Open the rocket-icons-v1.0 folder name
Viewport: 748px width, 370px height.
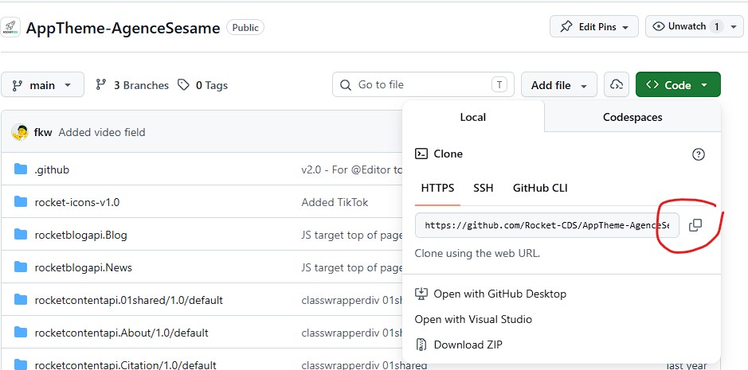point(76,202)
